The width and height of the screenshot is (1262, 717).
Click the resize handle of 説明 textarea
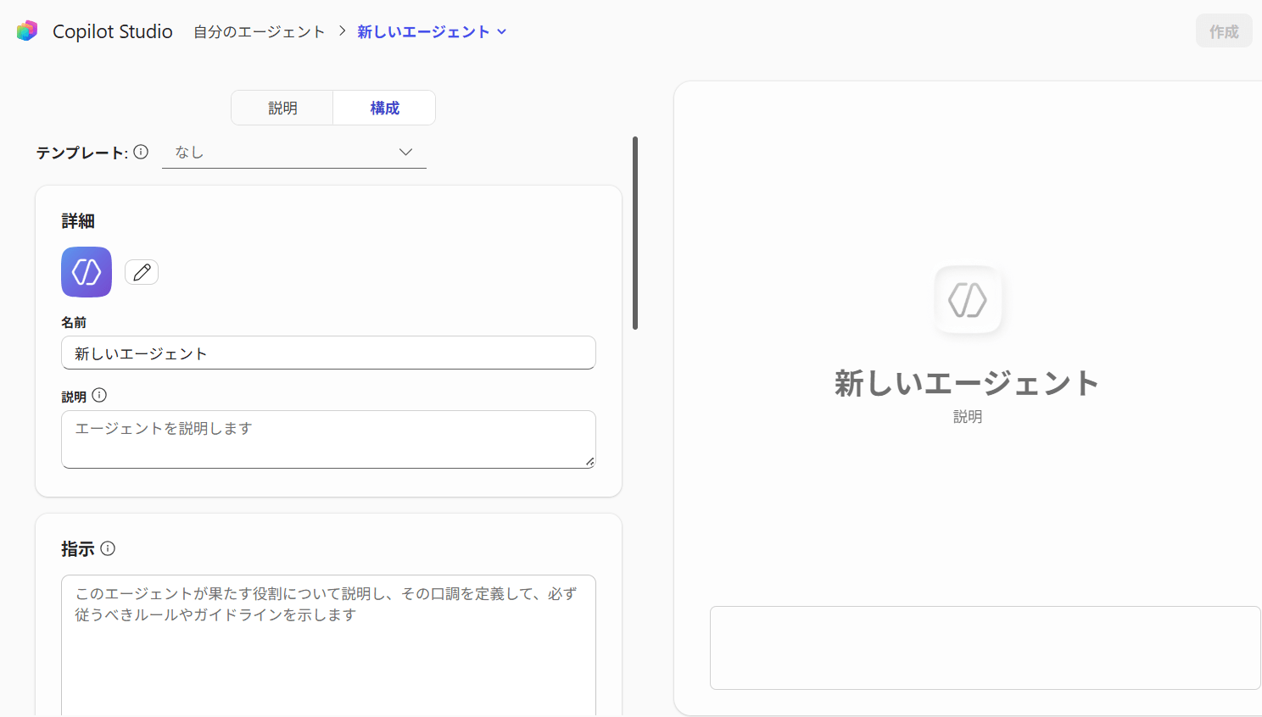tap(589, 462)
